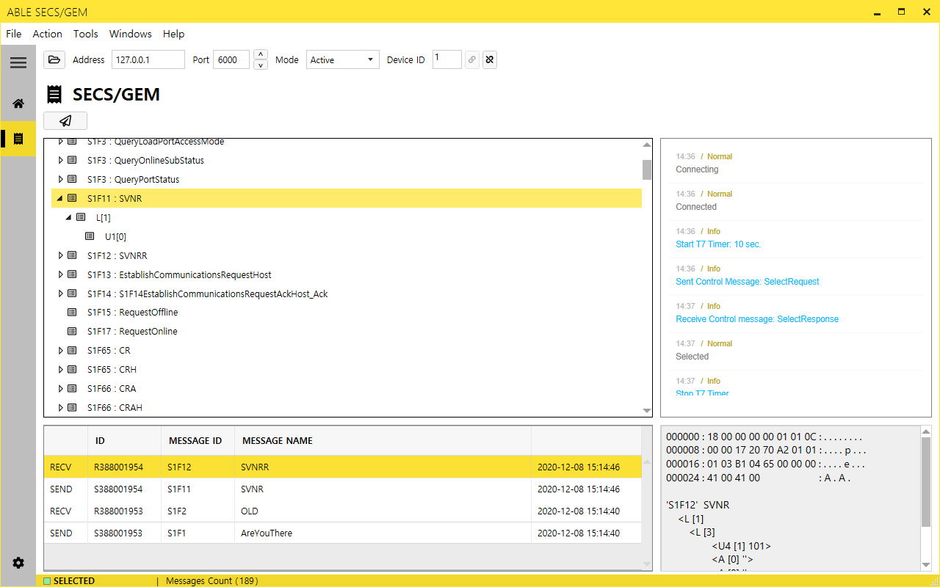This screenshot has width=940, height=587.
Task: Expand S1F65 : CR node
Action: [61, 351]
